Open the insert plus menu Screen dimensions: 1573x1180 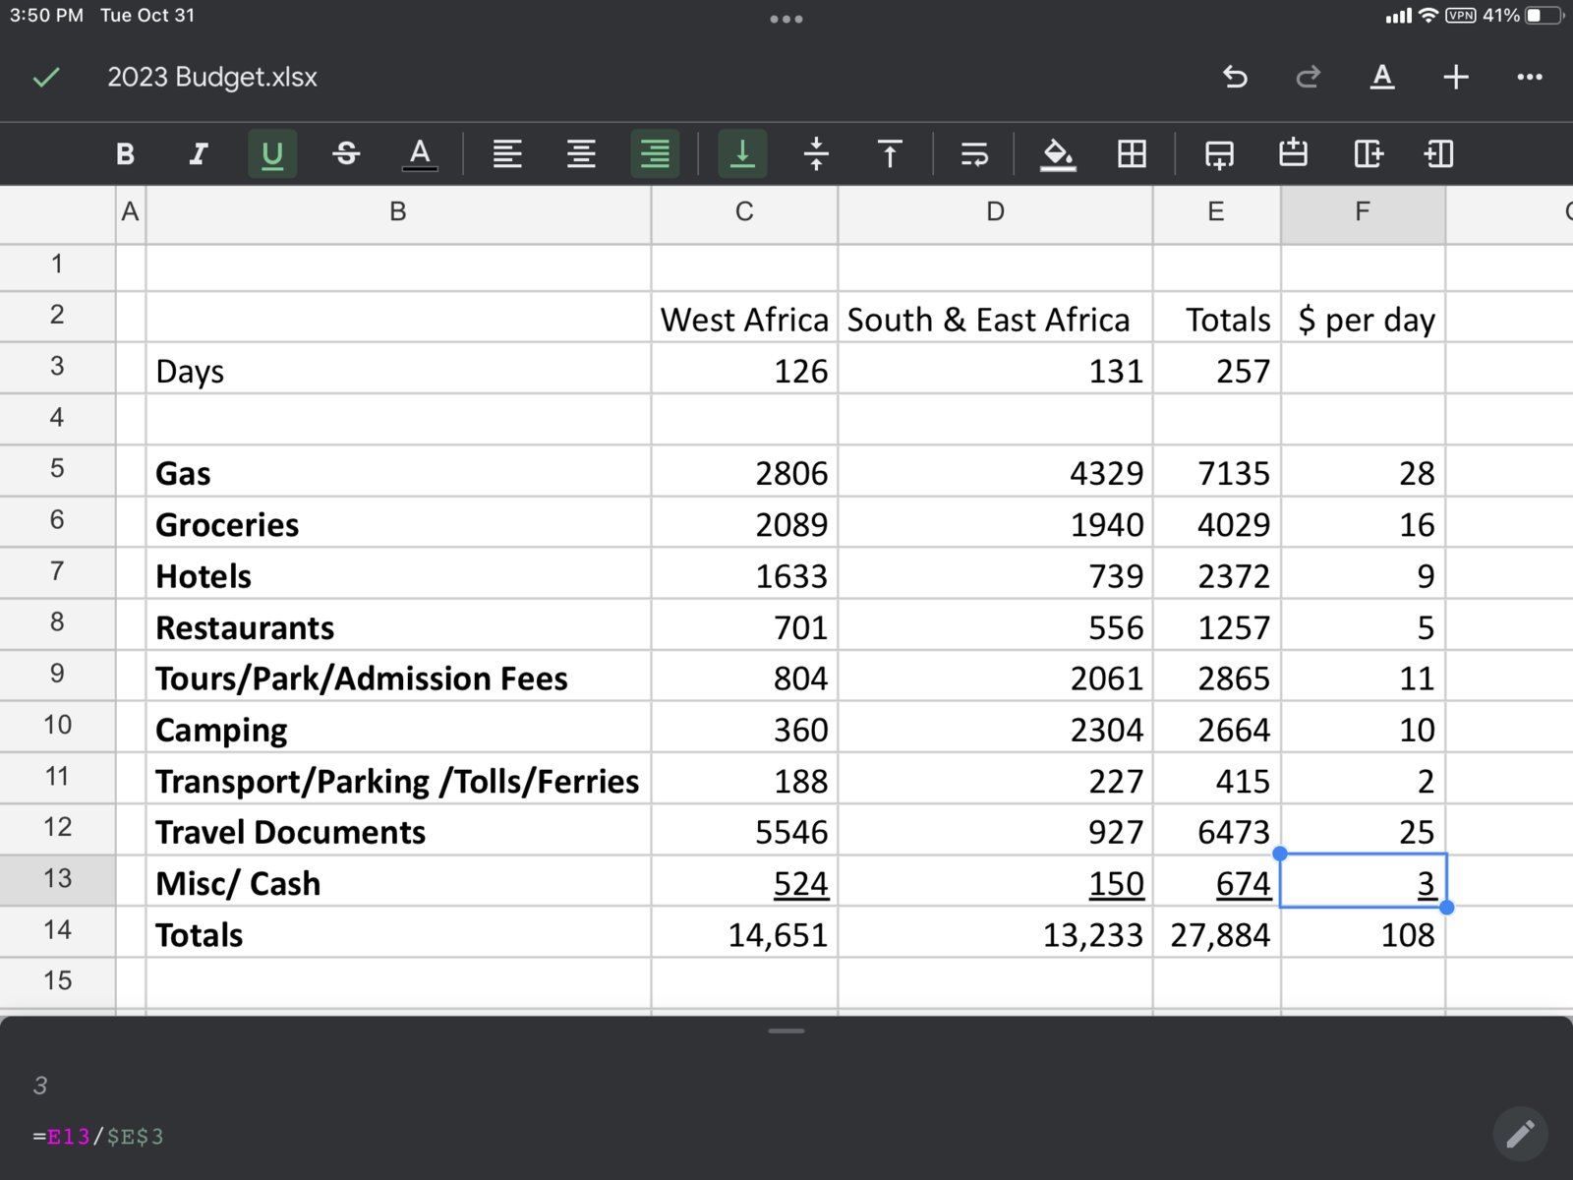[x=1456, y=77]
